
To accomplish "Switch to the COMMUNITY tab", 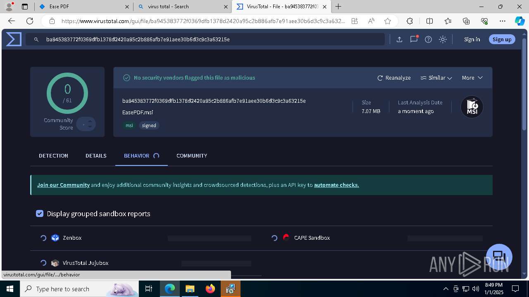I will pyautogui.click(x=192, y=156).
